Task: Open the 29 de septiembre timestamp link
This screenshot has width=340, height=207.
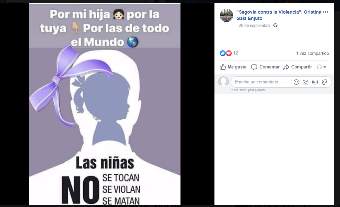Action: (254, 26)
